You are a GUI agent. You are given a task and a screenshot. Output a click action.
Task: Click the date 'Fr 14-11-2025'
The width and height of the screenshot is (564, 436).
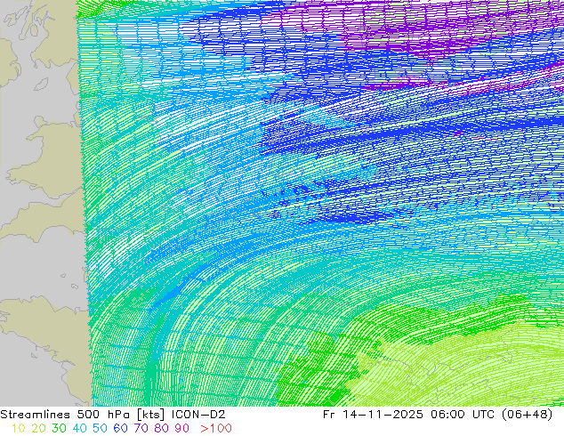[374, 415]
